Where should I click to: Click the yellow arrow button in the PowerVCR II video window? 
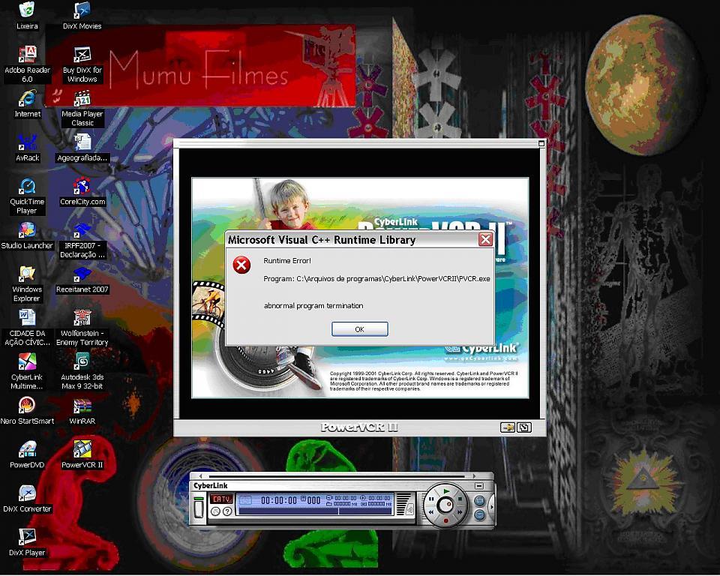point(508,427)
